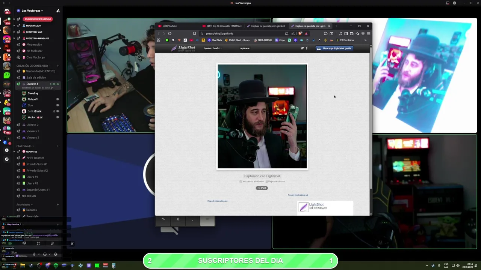
Task: Reload the Lightshot page in the browser
Action: pos(170,33)
